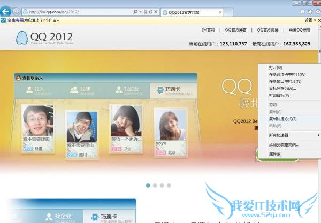The image size is (321, 223).
Task: Click the address bar search magnifier icon
Action: pyautogui.click(x=135, y=12)
